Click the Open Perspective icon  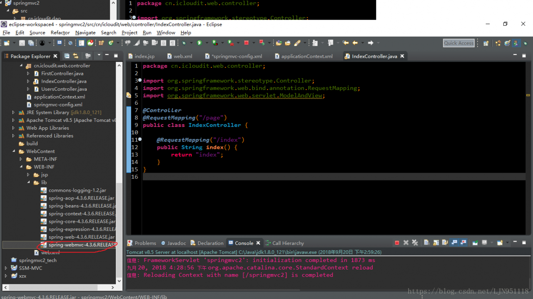[486, 43]
